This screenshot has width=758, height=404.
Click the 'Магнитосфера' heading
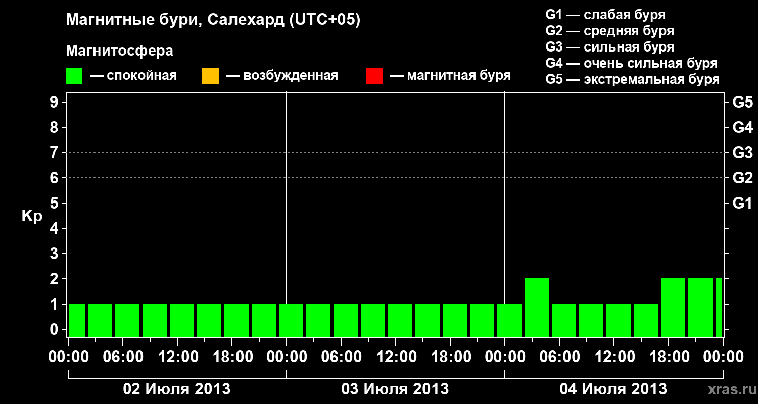[x=120, y=51]
